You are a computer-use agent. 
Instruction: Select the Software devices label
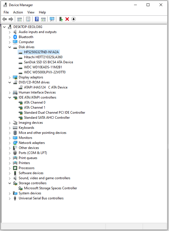point(31,173)
